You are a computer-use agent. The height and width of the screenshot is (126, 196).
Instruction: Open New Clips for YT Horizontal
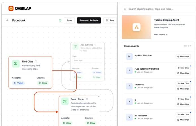point(183,114)
